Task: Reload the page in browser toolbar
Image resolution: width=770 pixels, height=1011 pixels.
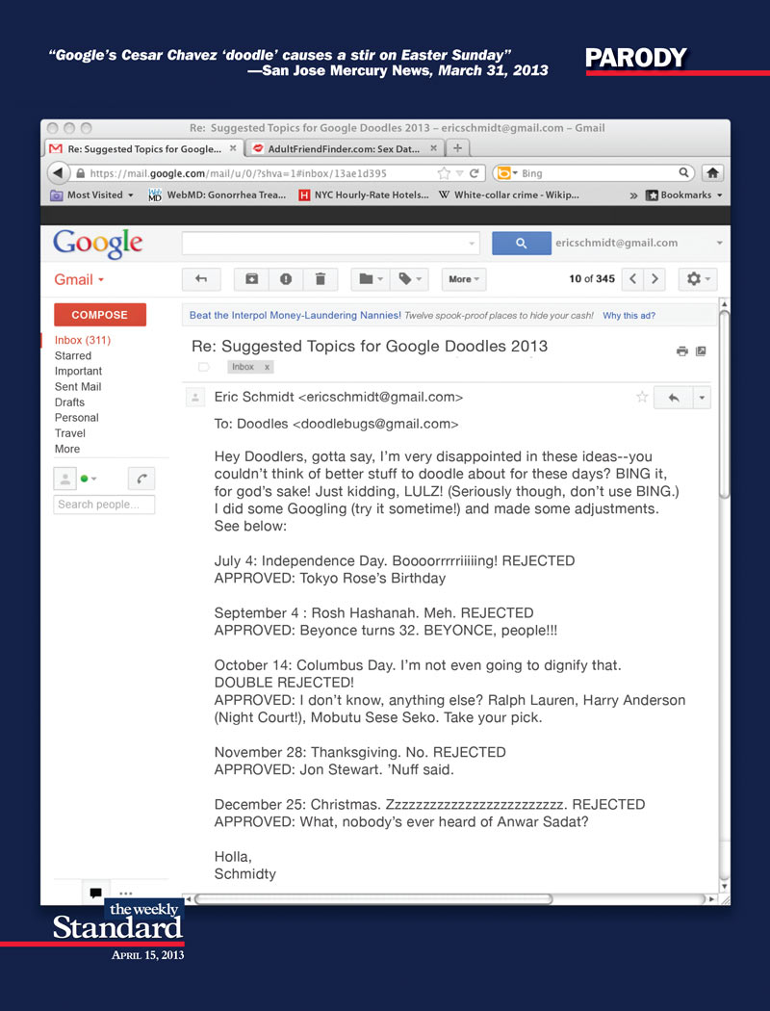Action: 475,173
